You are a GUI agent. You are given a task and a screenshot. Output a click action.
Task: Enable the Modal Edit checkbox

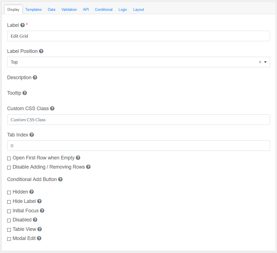[9, 239]
